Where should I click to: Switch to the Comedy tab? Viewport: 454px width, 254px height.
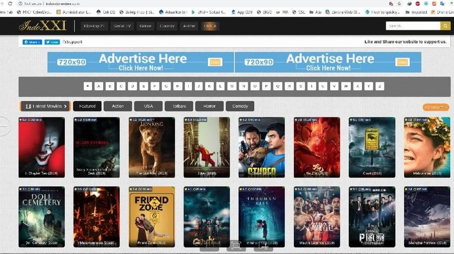240,106
